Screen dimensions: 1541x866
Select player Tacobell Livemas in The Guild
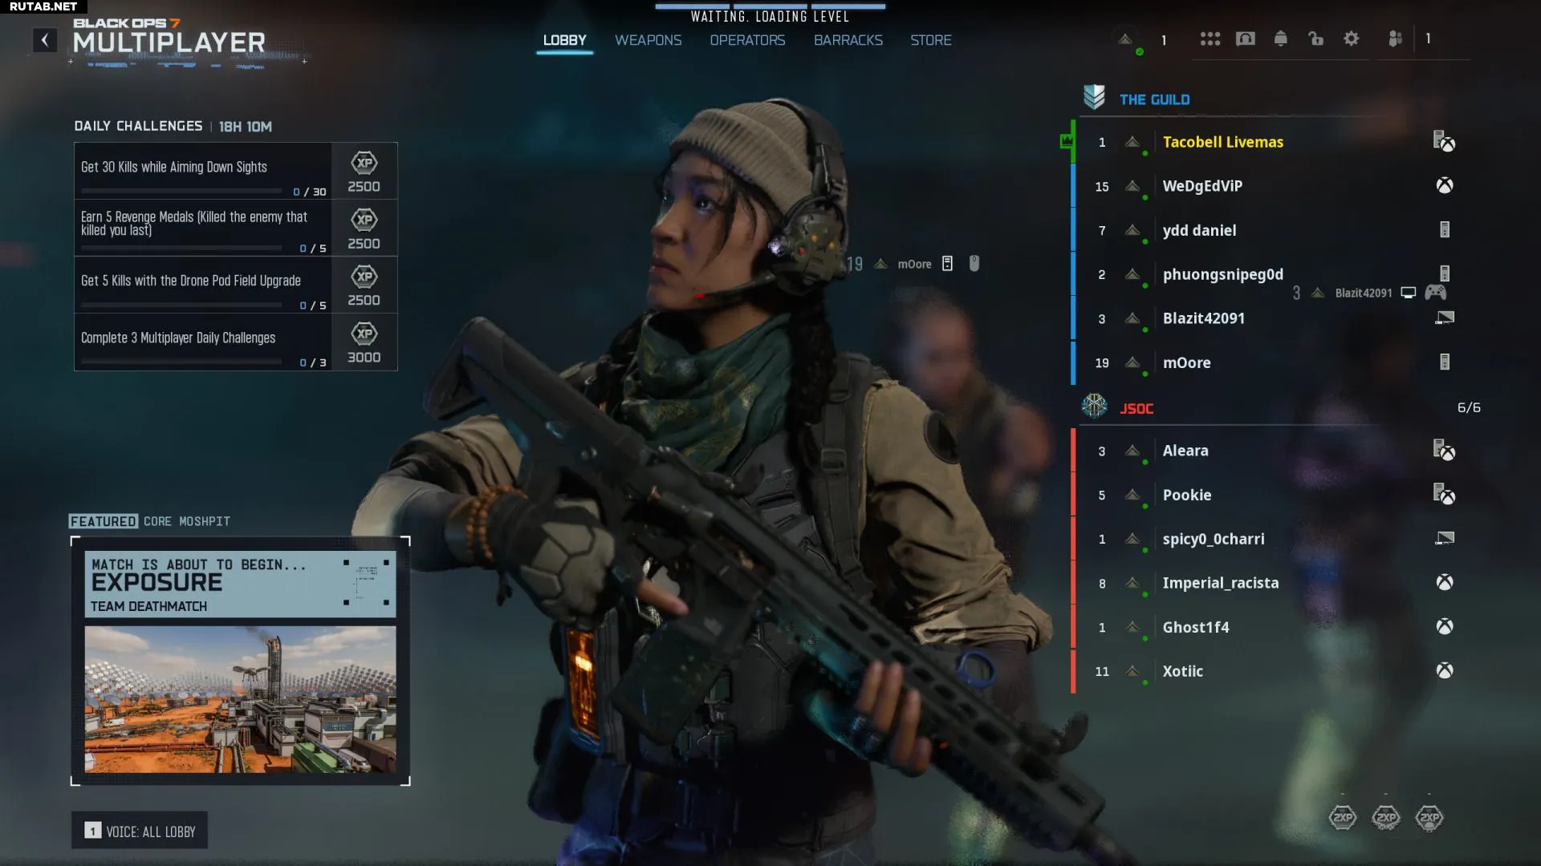1222,142
